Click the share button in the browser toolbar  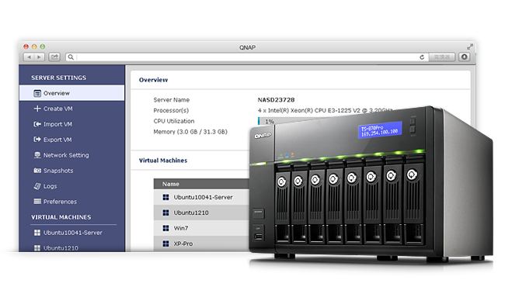coord(54,57)
